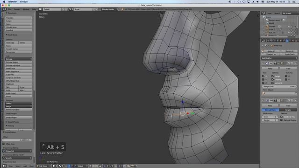Toggle the Subdivide UVs checkbox

pos(281,117)
